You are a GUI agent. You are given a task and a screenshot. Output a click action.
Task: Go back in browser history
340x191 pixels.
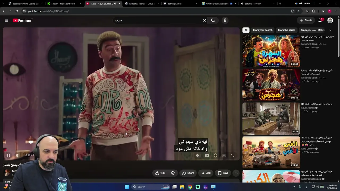[x=4, y=11]
